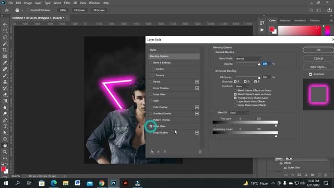Screen dimensions: 334x188
Task: Click the fx icon in Layer Style dialog
Action: click(x=152, y=152)
